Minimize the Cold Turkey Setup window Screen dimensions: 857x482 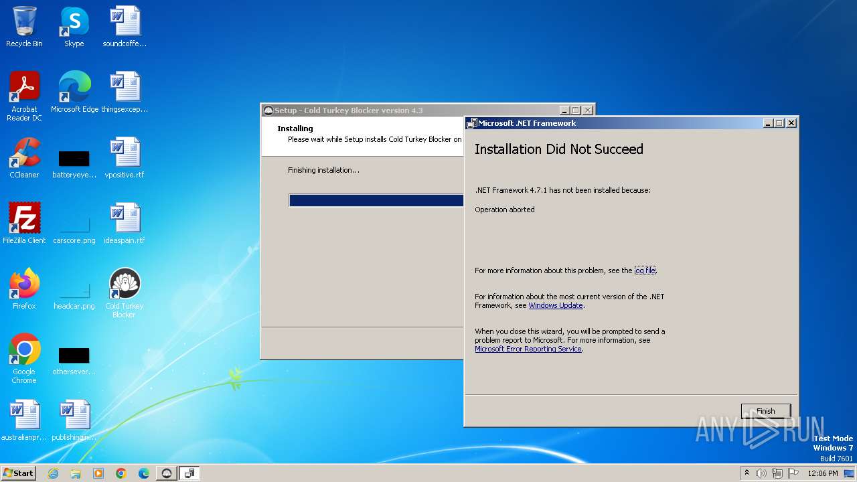564,110
